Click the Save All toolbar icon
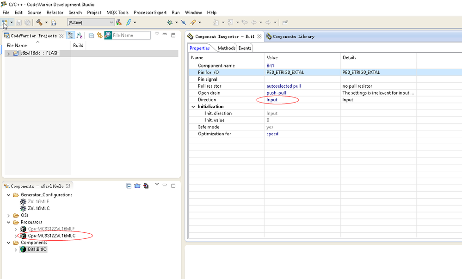 click(x=27, y=22)
